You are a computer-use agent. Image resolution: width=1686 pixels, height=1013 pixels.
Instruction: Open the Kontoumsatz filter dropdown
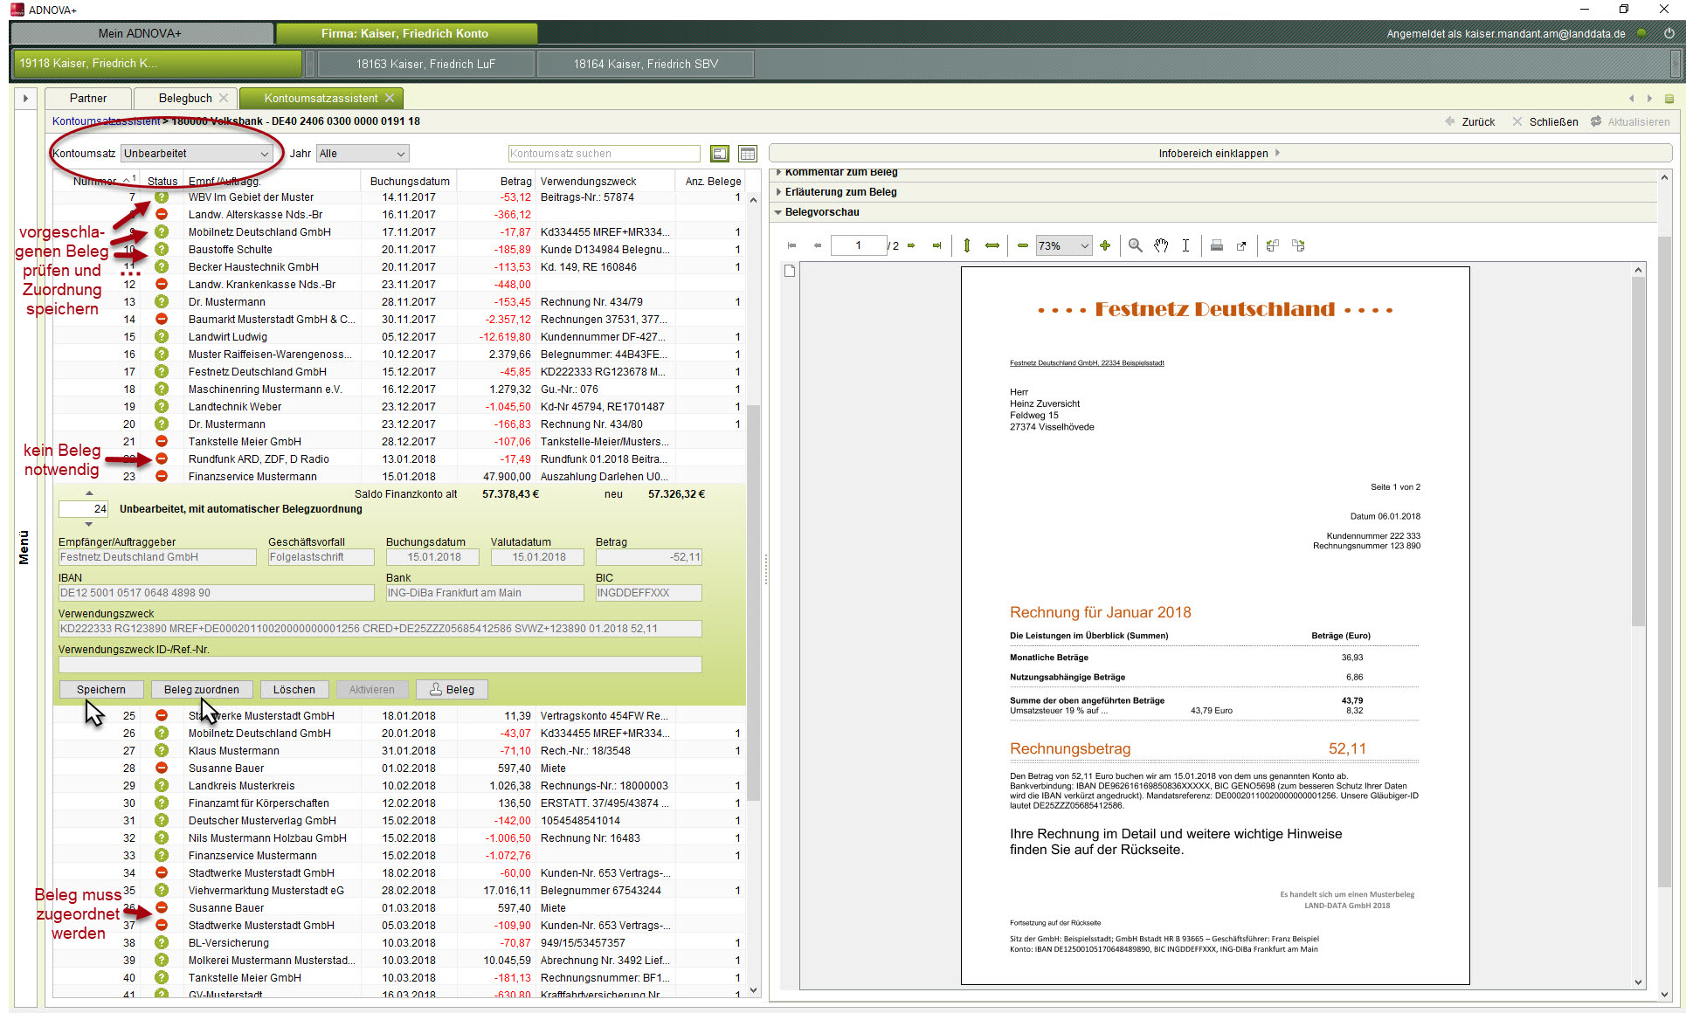pyautogui.click(x=197, y=154)
